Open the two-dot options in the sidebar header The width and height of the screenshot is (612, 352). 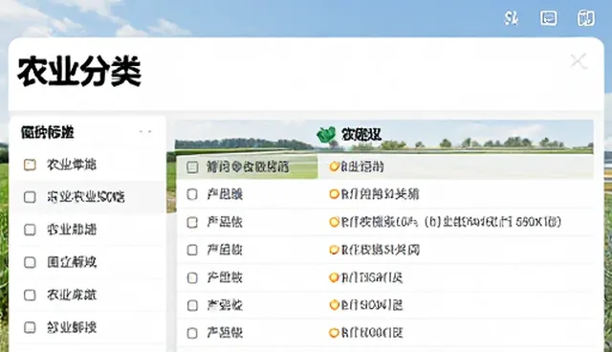tap(145, 132)
